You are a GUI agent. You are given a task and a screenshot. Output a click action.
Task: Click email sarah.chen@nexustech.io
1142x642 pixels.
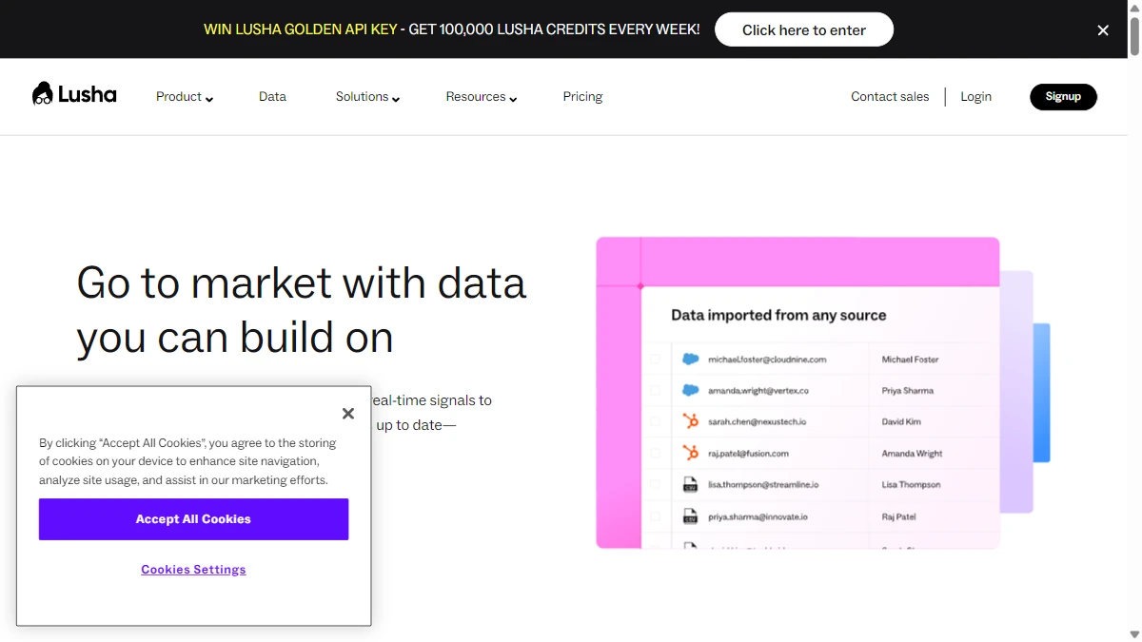[758, 421]
